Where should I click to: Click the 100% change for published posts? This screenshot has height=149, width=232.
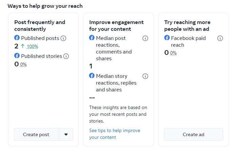(x=33, y=47)
